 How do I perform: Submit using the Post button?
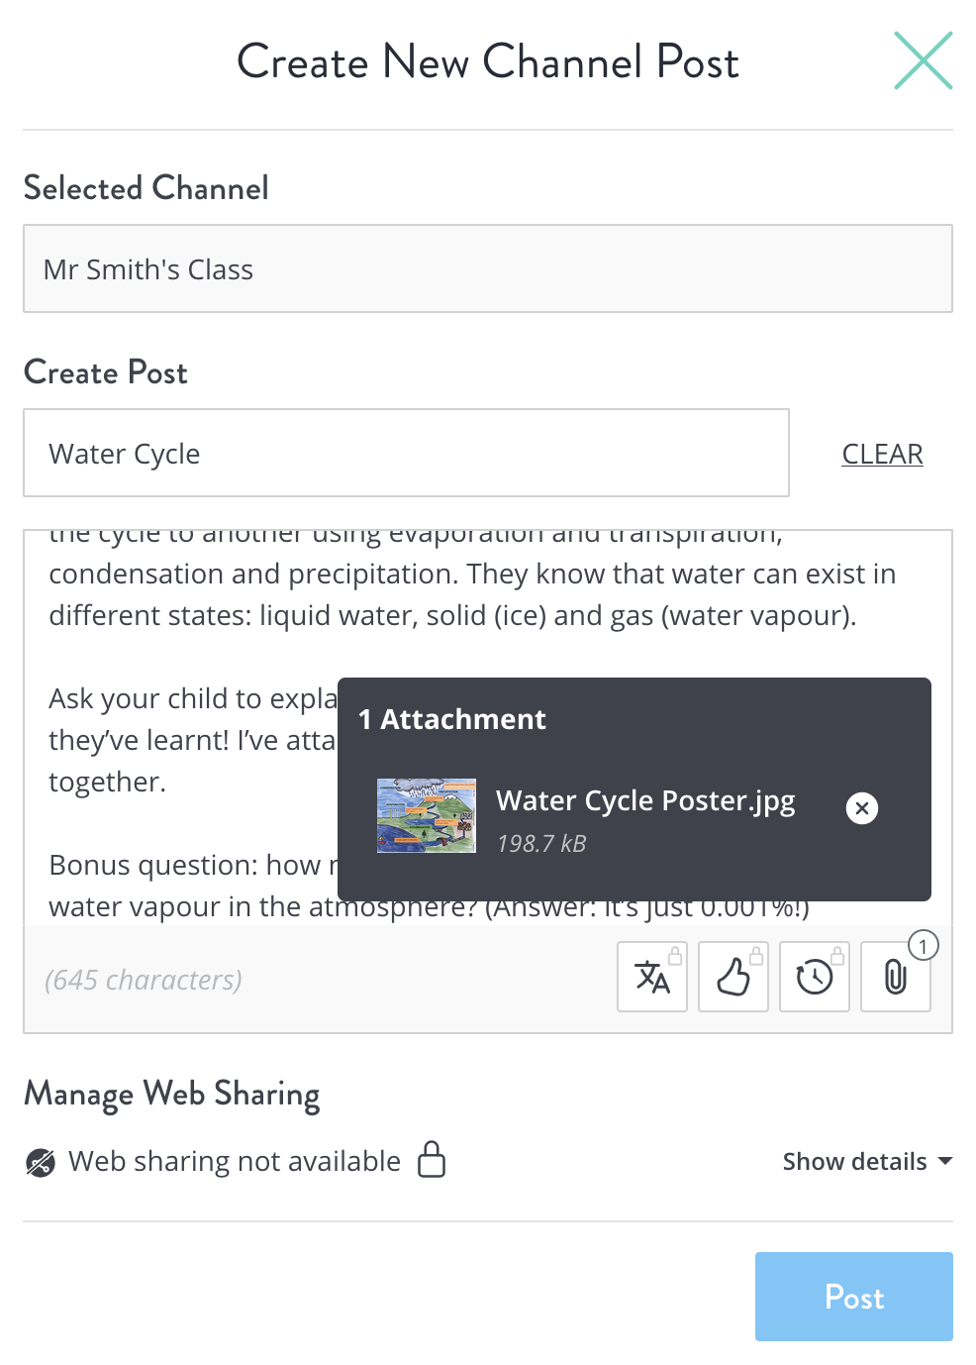pos(854,1297)
